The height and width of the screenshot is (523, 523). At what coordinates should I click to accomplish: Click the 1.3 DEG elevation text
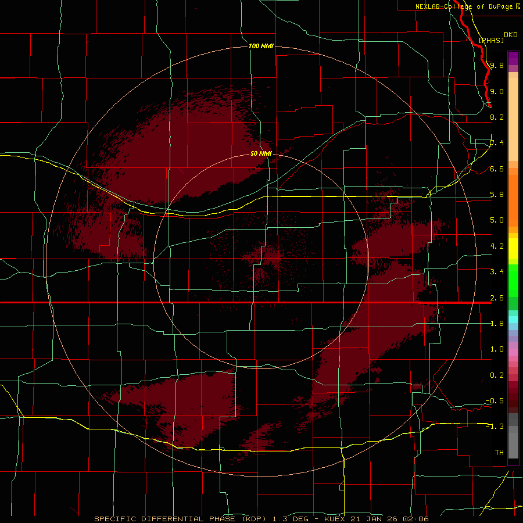pyautogui.click(x=291, y=519)
